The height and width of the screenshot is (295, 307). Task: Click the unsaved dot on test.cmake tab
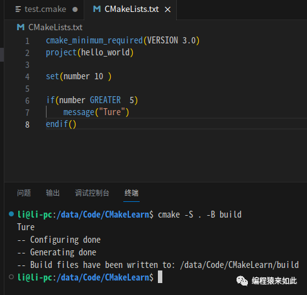coord(75,9)
